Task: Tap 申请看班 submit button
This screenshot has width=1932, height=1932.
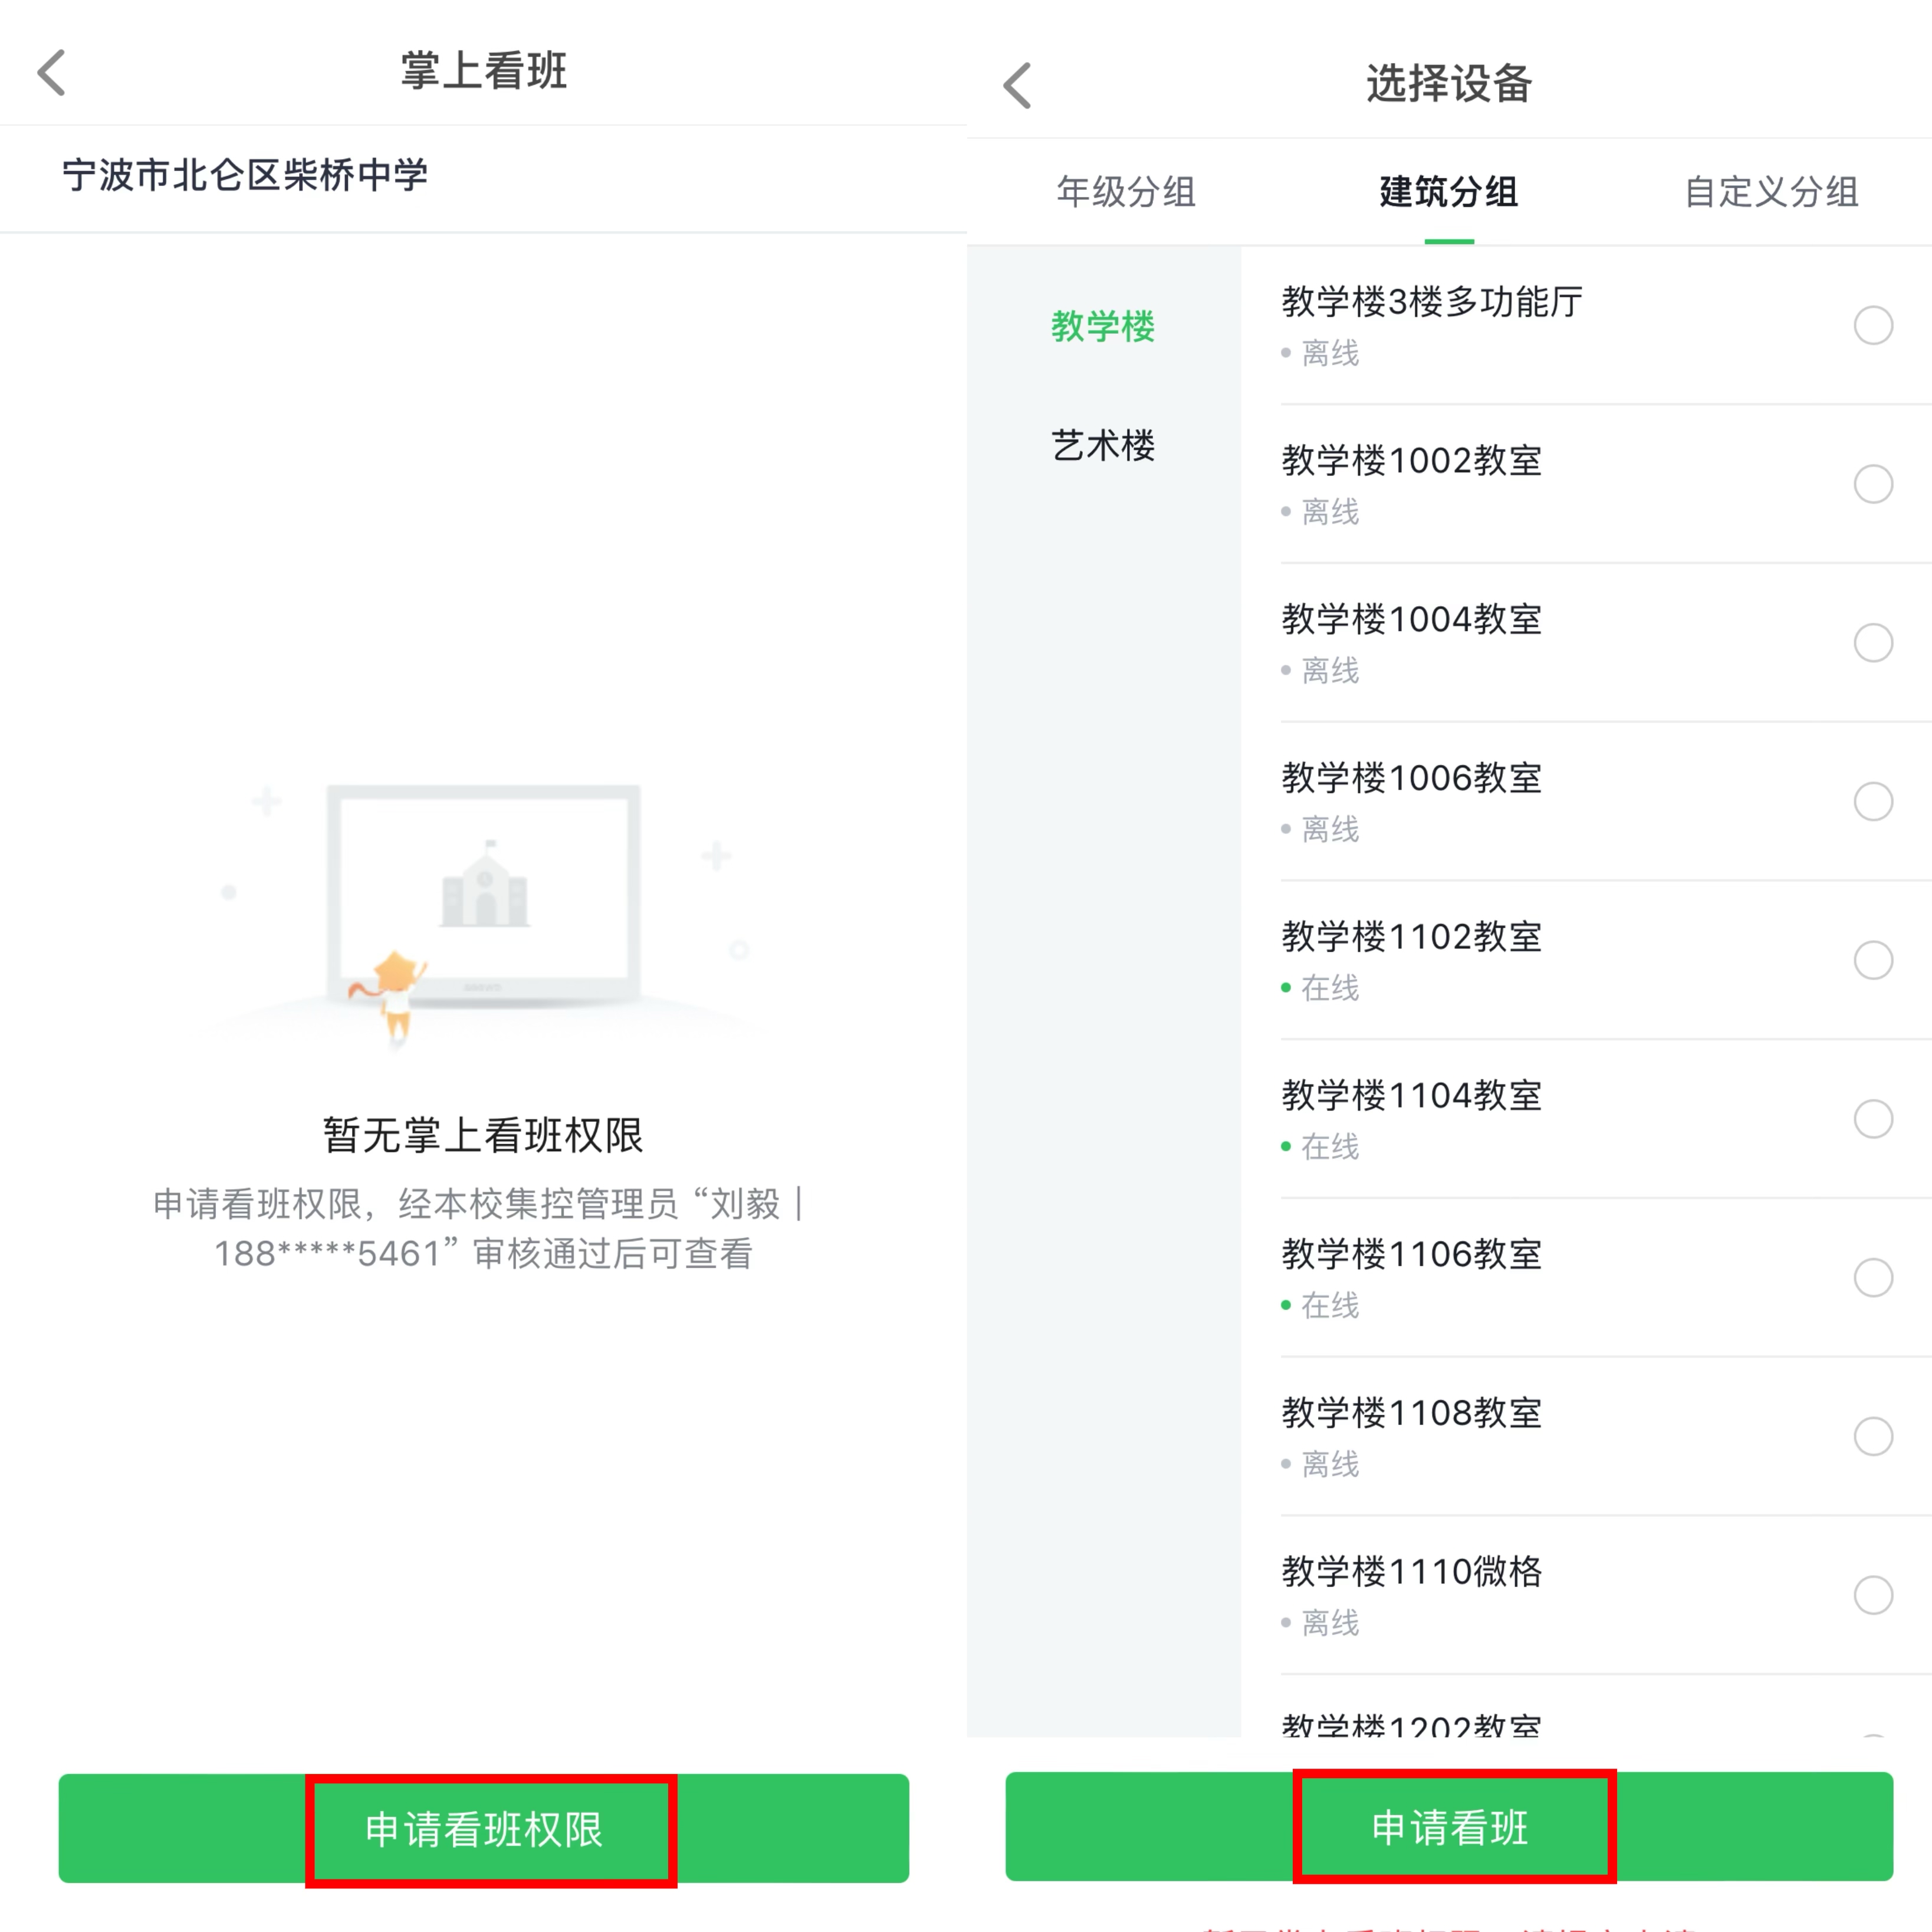Action: (1449, 1826)
